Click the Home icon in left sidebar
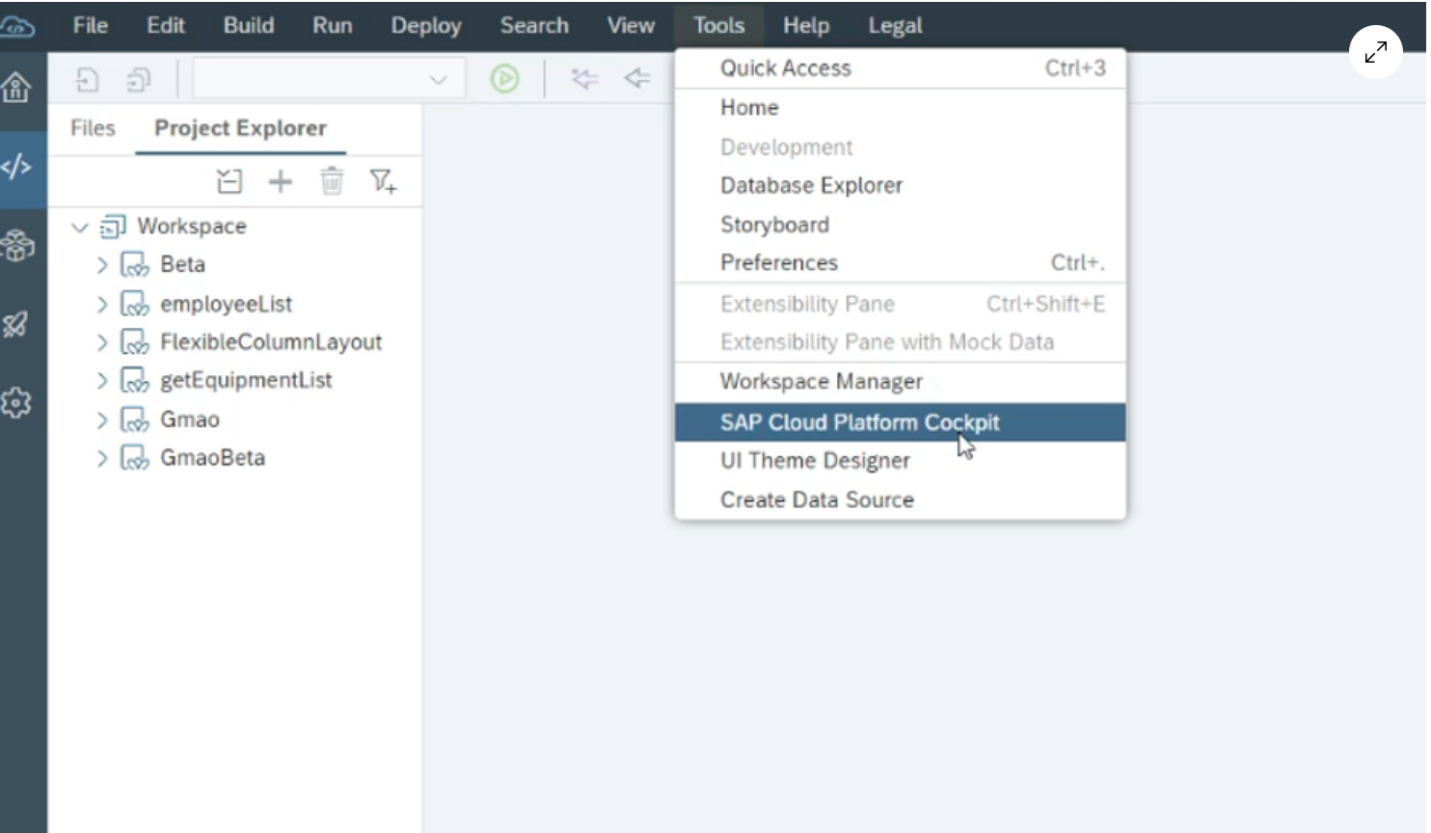 click(x=16, y=89)
